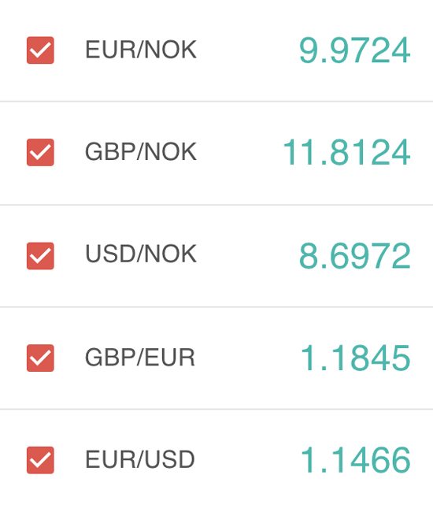The image size is (433, 512).
Task: Disable the GBP/EUR currency pair checkbox
Action: point(40,358)
